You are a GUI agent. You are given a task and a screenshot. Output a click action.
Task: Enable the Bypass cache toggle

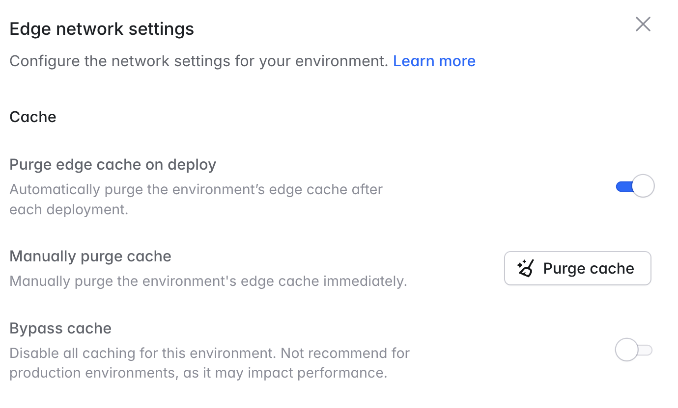634,350
